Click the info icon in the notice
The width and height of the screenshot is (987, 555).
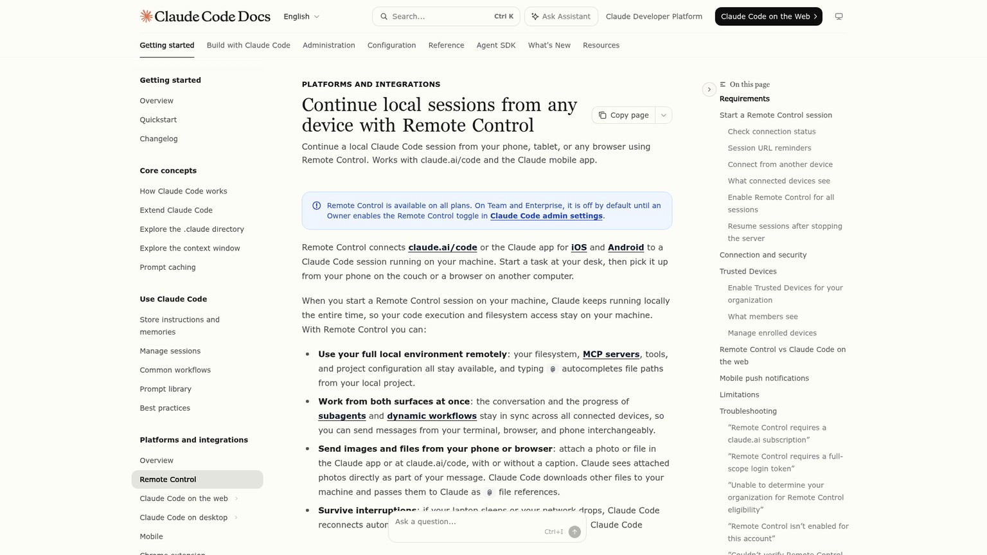317,206
